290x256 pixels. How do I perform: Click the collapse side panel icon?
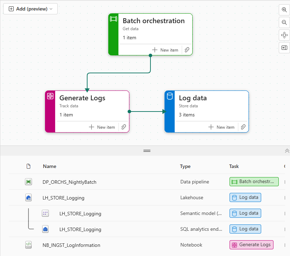pos(284,47)
